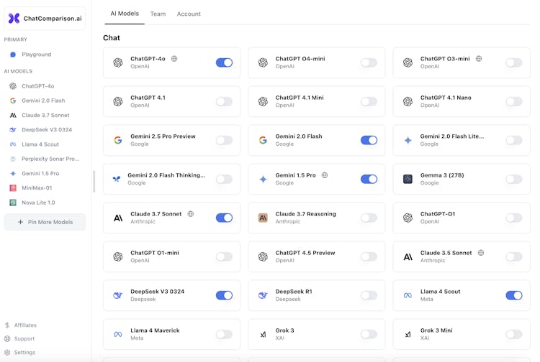
Task: Click the ChatGPT O1-mini card title
Action: pos(155,253)
